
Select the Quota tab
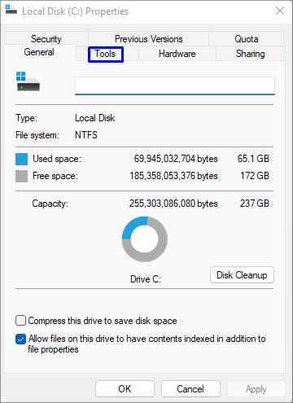coord(247,39)
